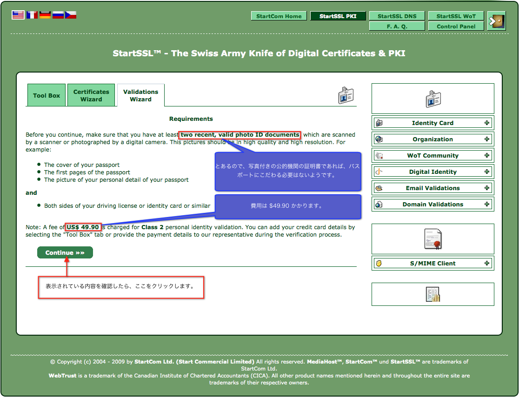Click the Requirements heading text
Image resolution: width=519 pixels, height=397 pixels.
click(x=191, y=119)
